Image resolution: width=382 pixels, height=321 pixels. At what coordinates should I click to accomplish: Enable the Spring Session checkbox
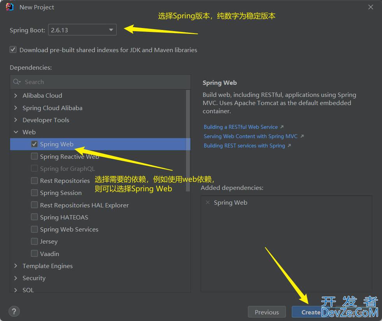pyautogui.click(x=34, y=193)
